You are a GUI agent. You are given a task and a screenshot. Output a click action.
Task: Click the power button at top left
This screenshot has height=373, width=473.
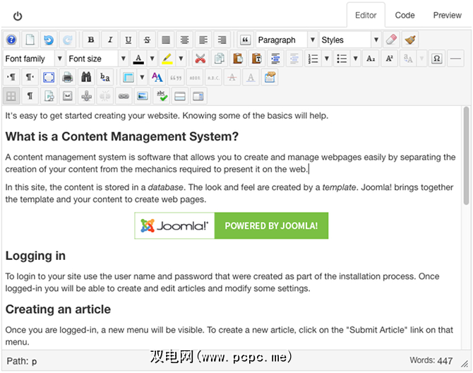click(18, 16)
